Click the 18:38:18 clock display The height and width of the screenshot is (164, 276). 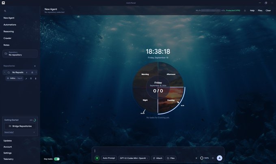(158, 51)
